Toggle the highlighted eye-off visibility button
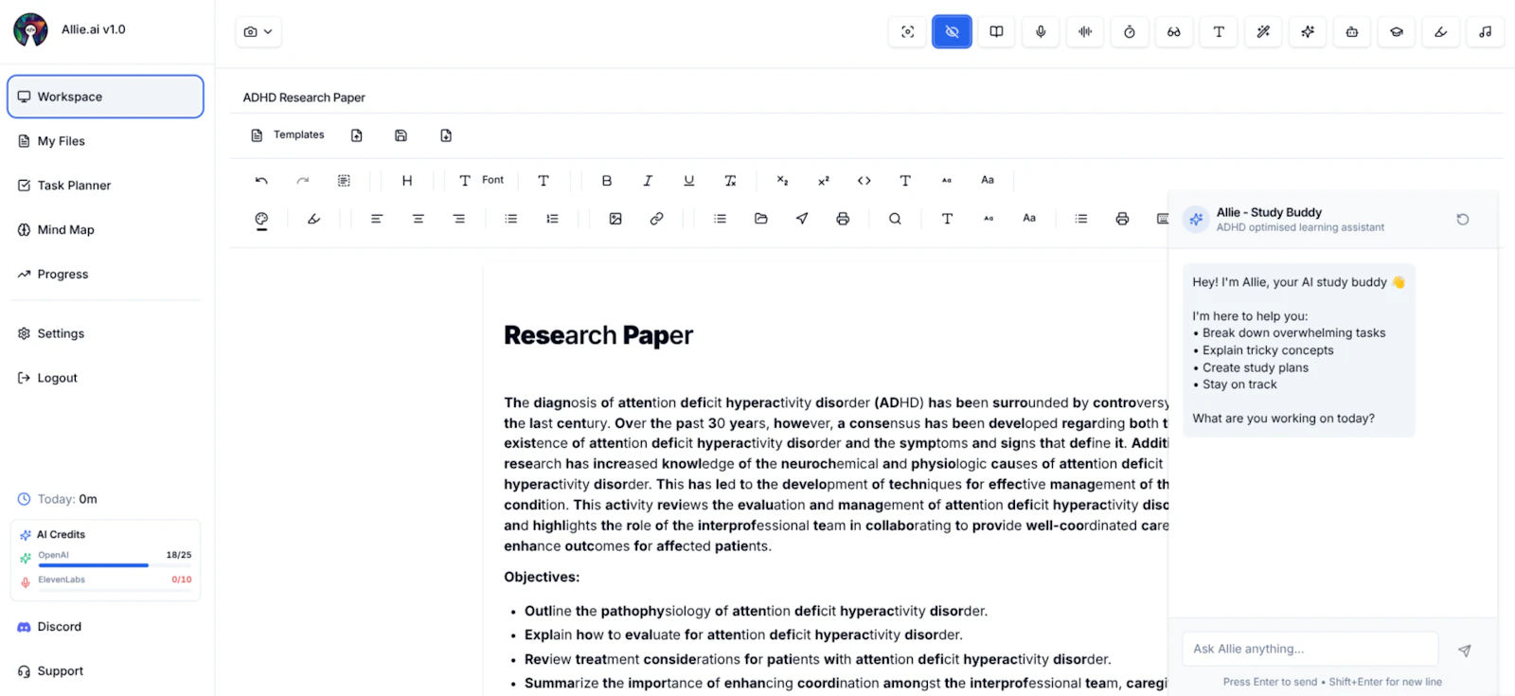Screen dimensions: 1515x696 952,31
